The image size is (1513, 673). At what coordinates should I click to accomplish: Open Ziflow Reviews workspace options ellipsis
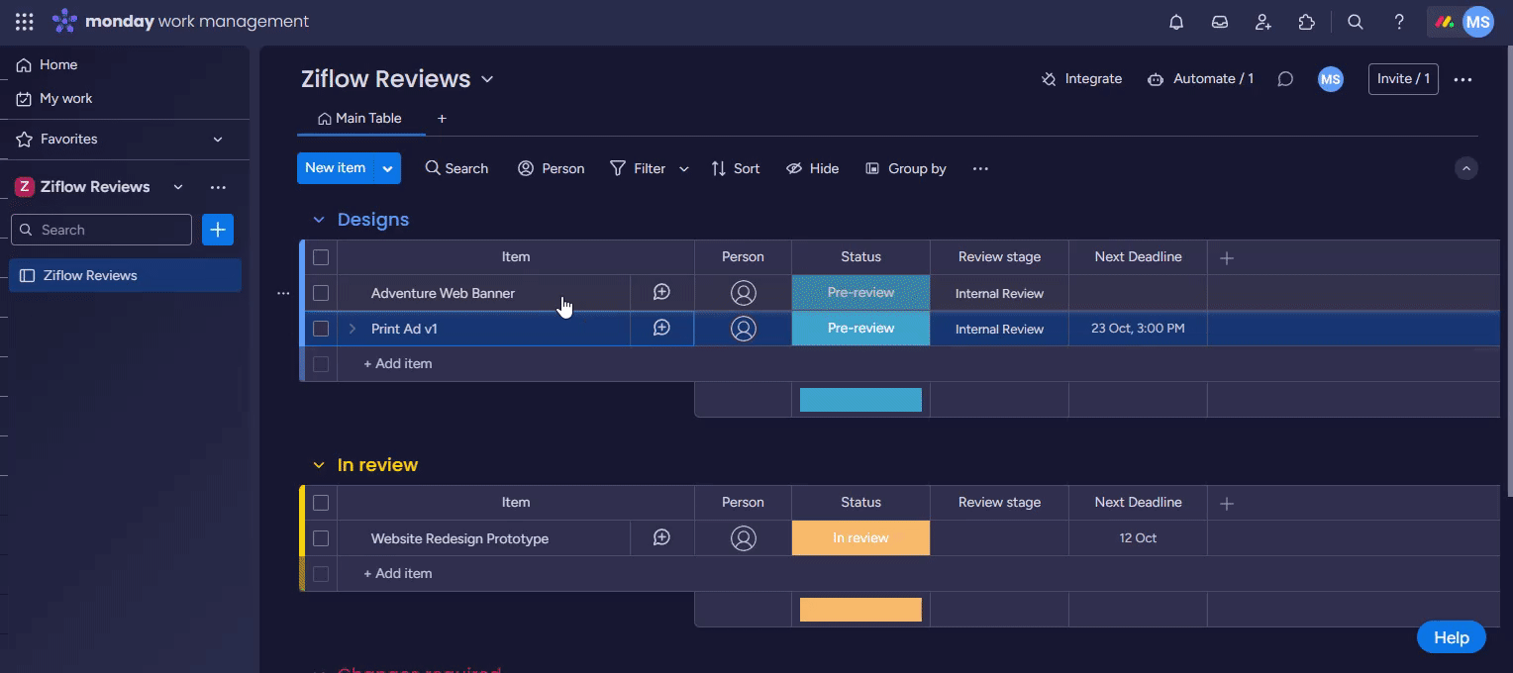point(218,187)
